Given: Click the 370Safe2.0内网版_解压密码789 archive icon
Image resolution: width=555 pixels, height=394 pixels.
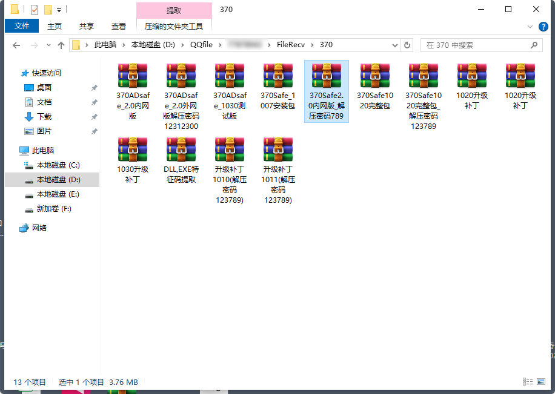Looking at the screenshot, I should click(327, 75).
